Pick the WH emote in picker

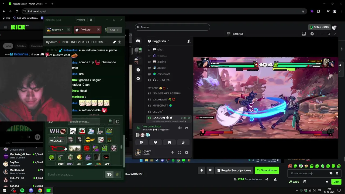(57, 131)
